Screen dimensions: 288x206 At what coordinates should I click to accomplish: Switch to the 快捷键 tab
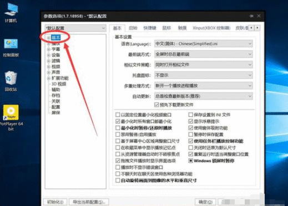coord(150,28)
